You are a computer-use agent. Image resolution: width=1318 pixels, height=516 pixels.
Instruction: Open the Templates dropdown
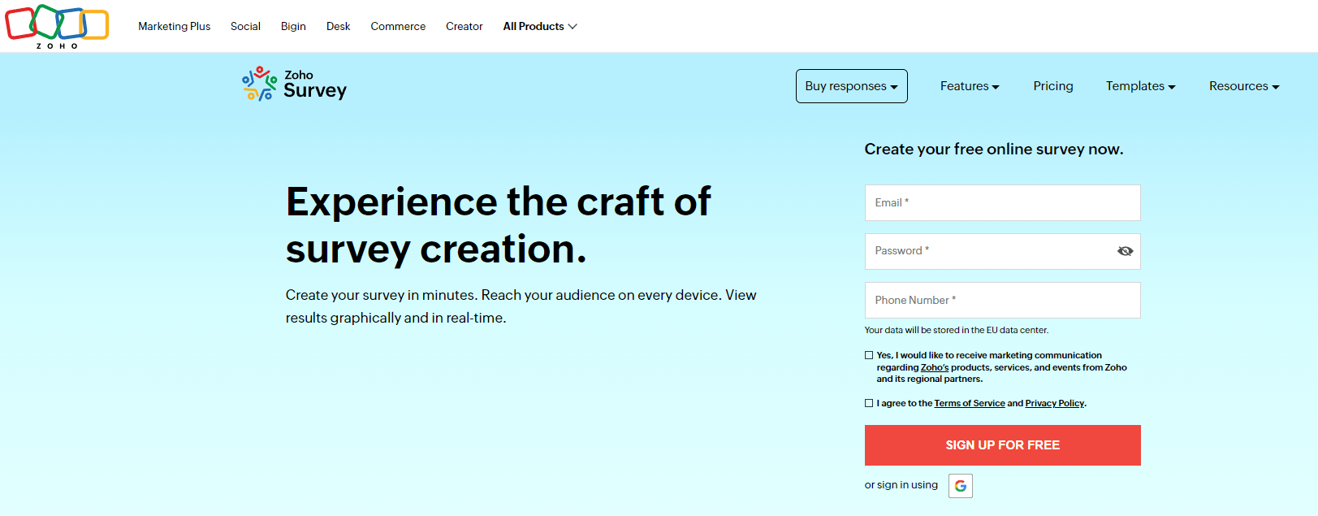coord(1140,86)
